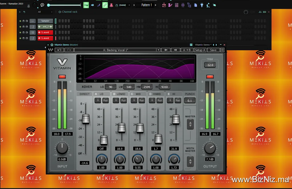Click graph editor icon in channel rack
This screenshot has width=292, height=189.
coord(260,12)
